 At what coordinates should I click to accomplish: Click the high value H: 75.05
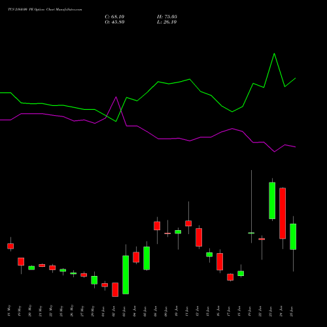167,17
